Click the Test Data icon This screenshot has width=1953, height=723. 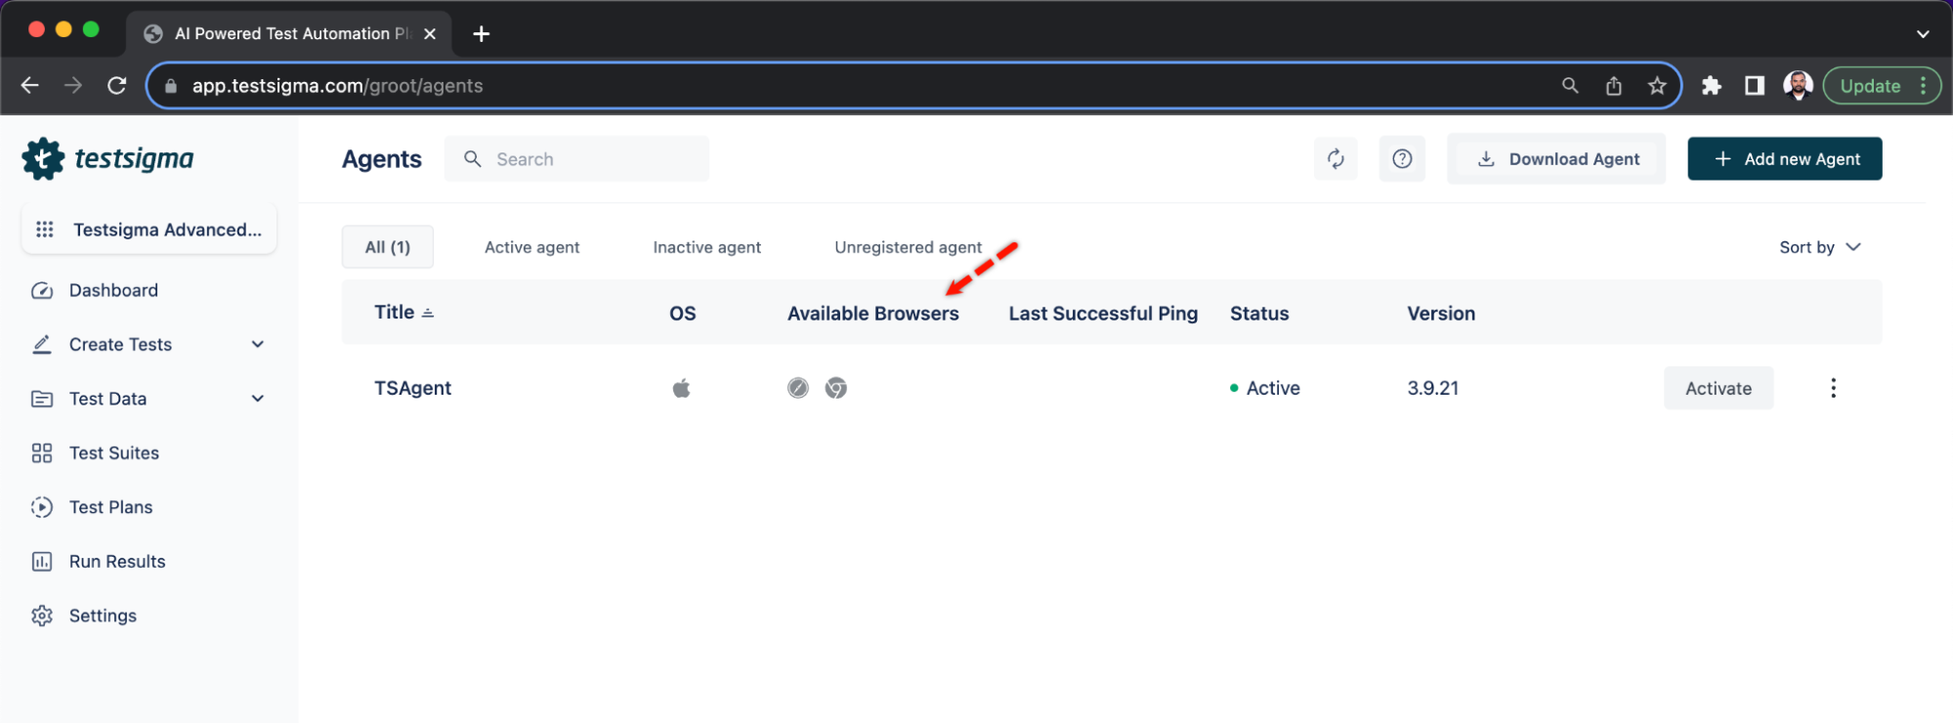42,399
